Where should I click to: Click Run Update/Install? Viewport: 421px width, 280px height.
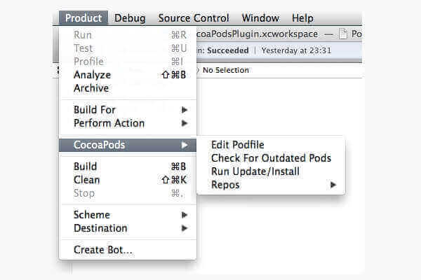[255, 171]
